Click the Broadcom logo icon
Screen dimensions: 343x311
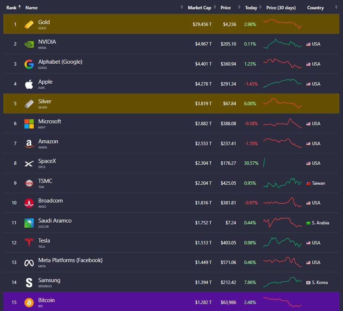29,203
